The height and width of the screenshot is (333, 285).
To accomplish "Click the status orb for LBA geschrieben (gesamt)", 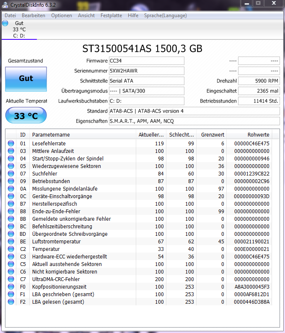I will click(11, 294).
